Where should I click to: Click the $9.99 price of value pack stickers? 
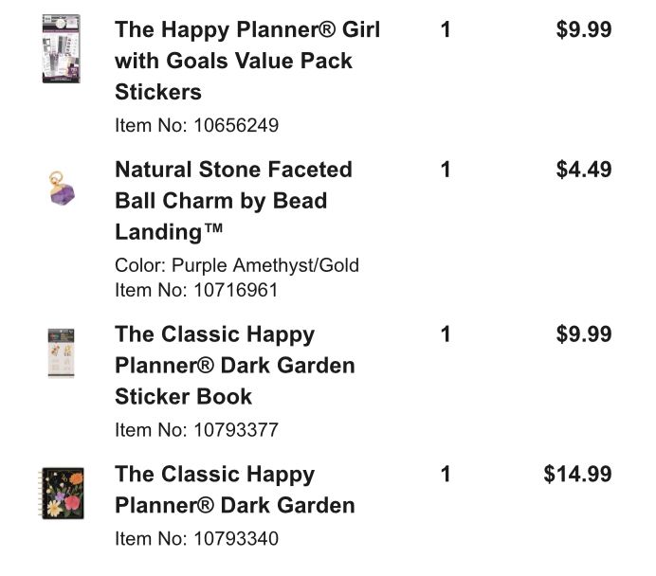(x=584, y=29)
